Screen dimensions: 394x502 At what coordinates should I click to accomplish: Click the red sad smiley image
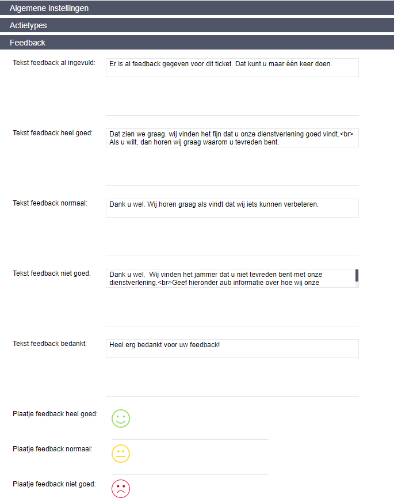pos(121,489)
